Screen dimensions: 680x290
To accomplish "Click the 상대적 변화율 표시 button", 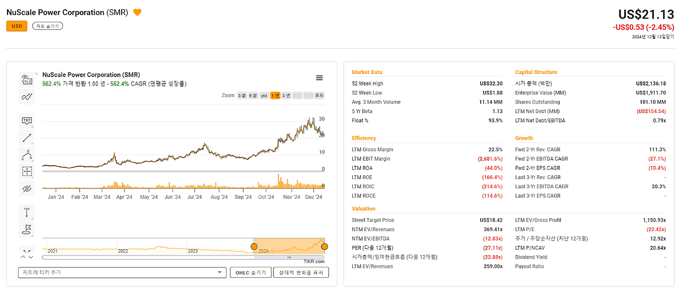I will [x=301, y=272].
